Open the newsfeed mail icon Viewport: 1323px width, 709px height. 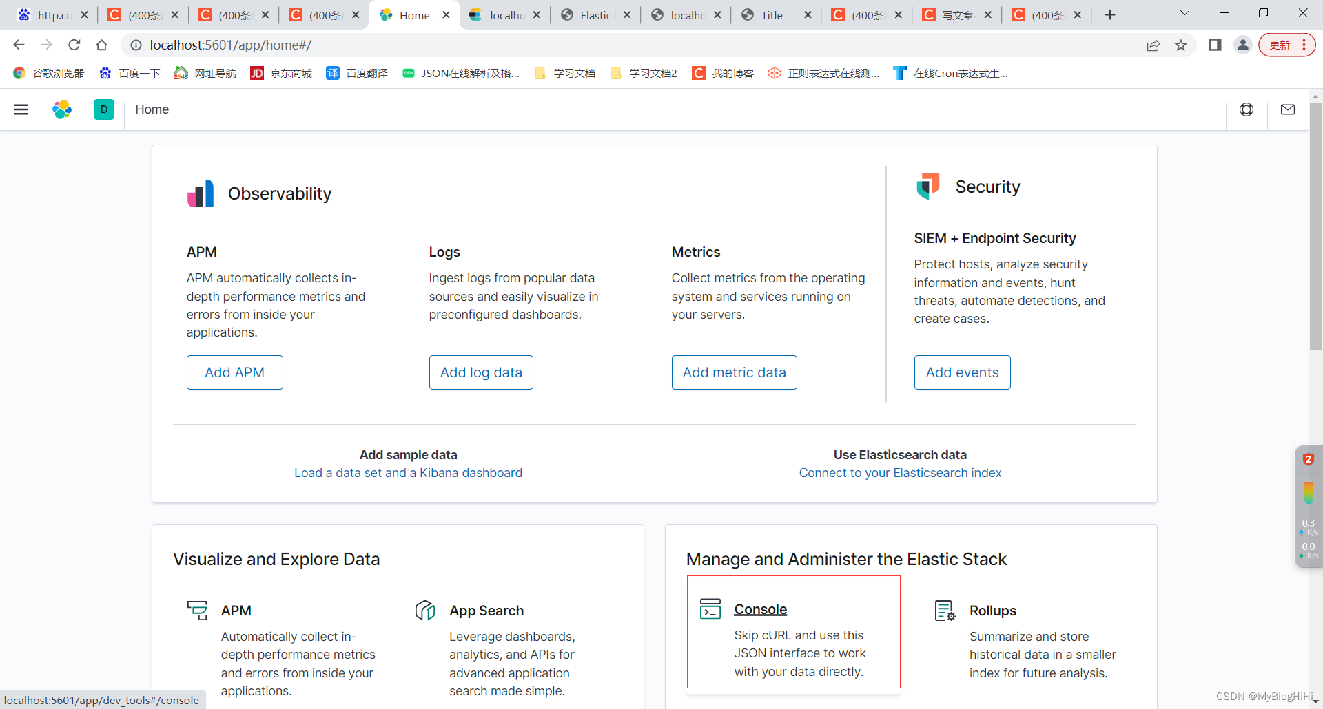tap(1288, 109)
